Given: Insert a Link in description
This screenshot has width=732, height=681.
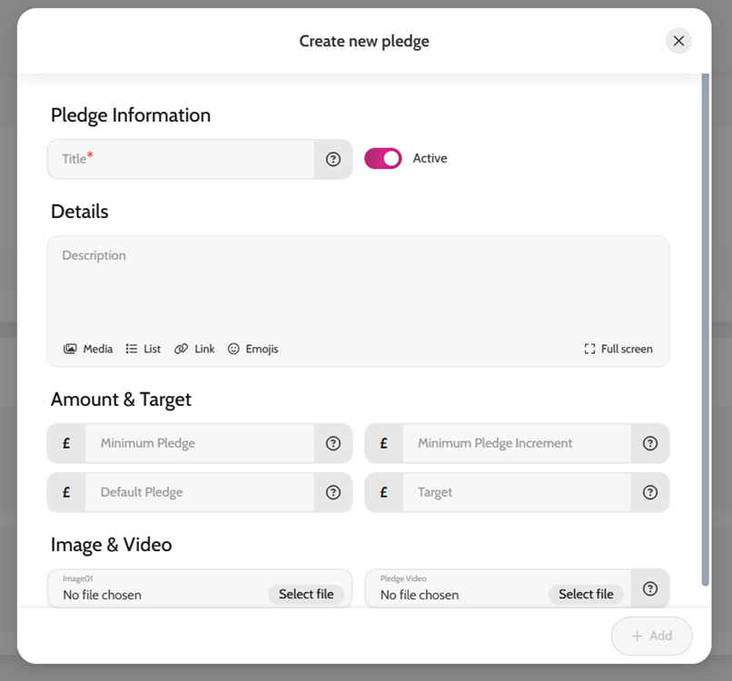Looking at the screenshot, I should click(194, 349).
